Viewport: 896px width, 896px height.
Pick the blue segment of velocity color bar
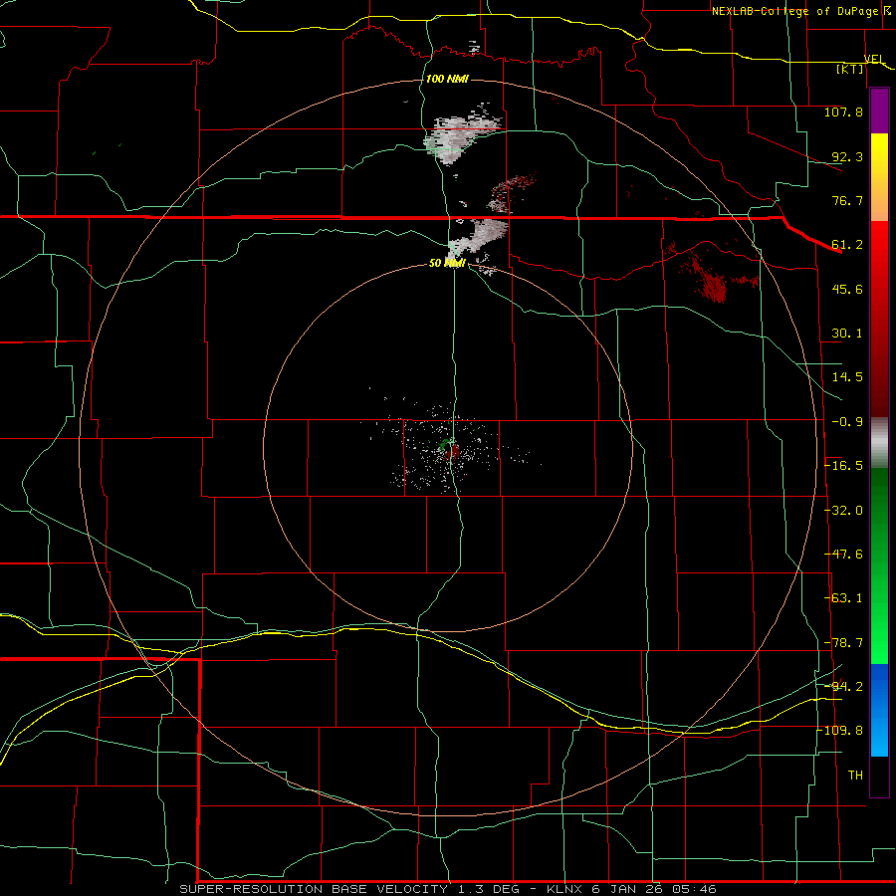(879, 710)
